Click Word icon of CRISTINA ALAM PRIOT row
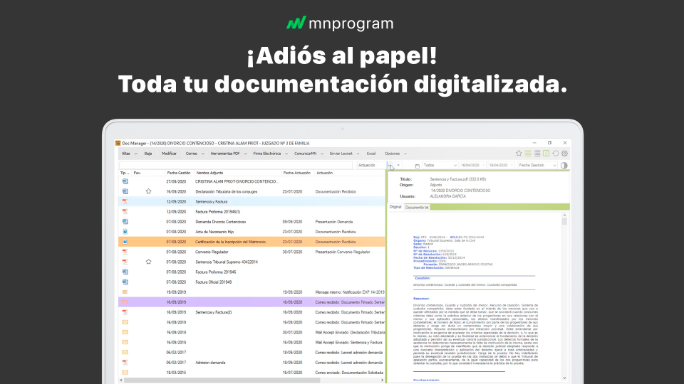Screen dimensions: 684x384 [x=125, y=181]
